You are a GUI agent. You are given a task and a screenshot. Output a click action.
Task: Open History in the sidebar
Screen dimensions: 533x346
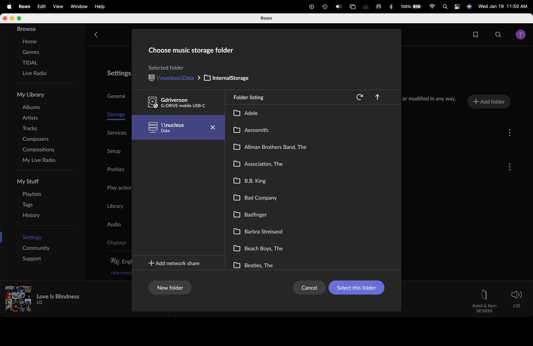click(31, 215)
